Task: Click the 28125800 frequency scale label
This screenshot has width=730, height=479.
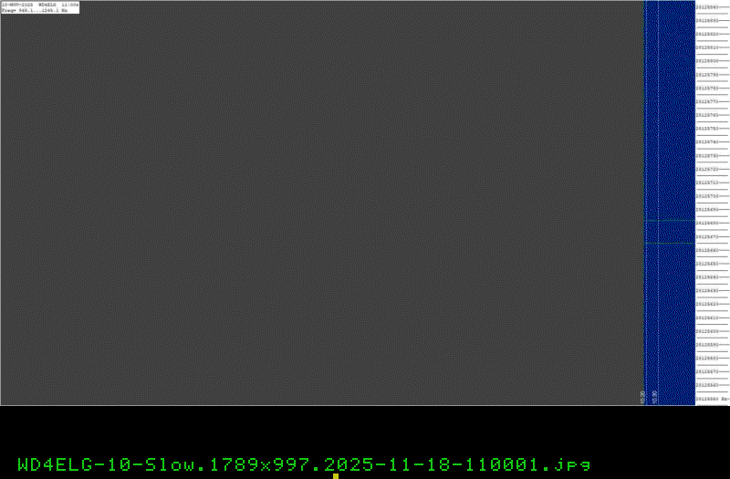Action: [707, 61]
